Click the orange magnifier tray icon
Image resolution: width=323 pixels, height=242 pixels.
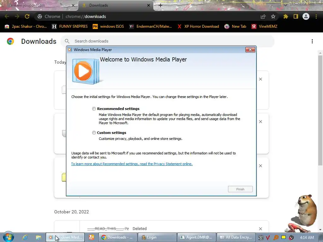coord(276,238)
